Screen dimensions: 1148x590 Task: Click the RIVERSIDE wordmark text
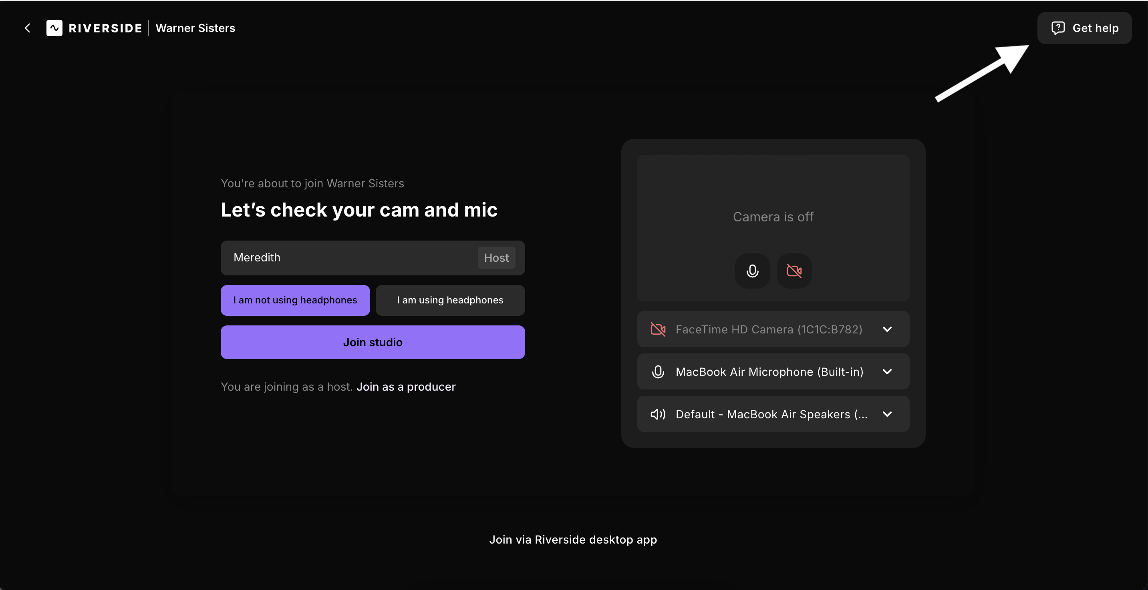(x=105, y=28)
